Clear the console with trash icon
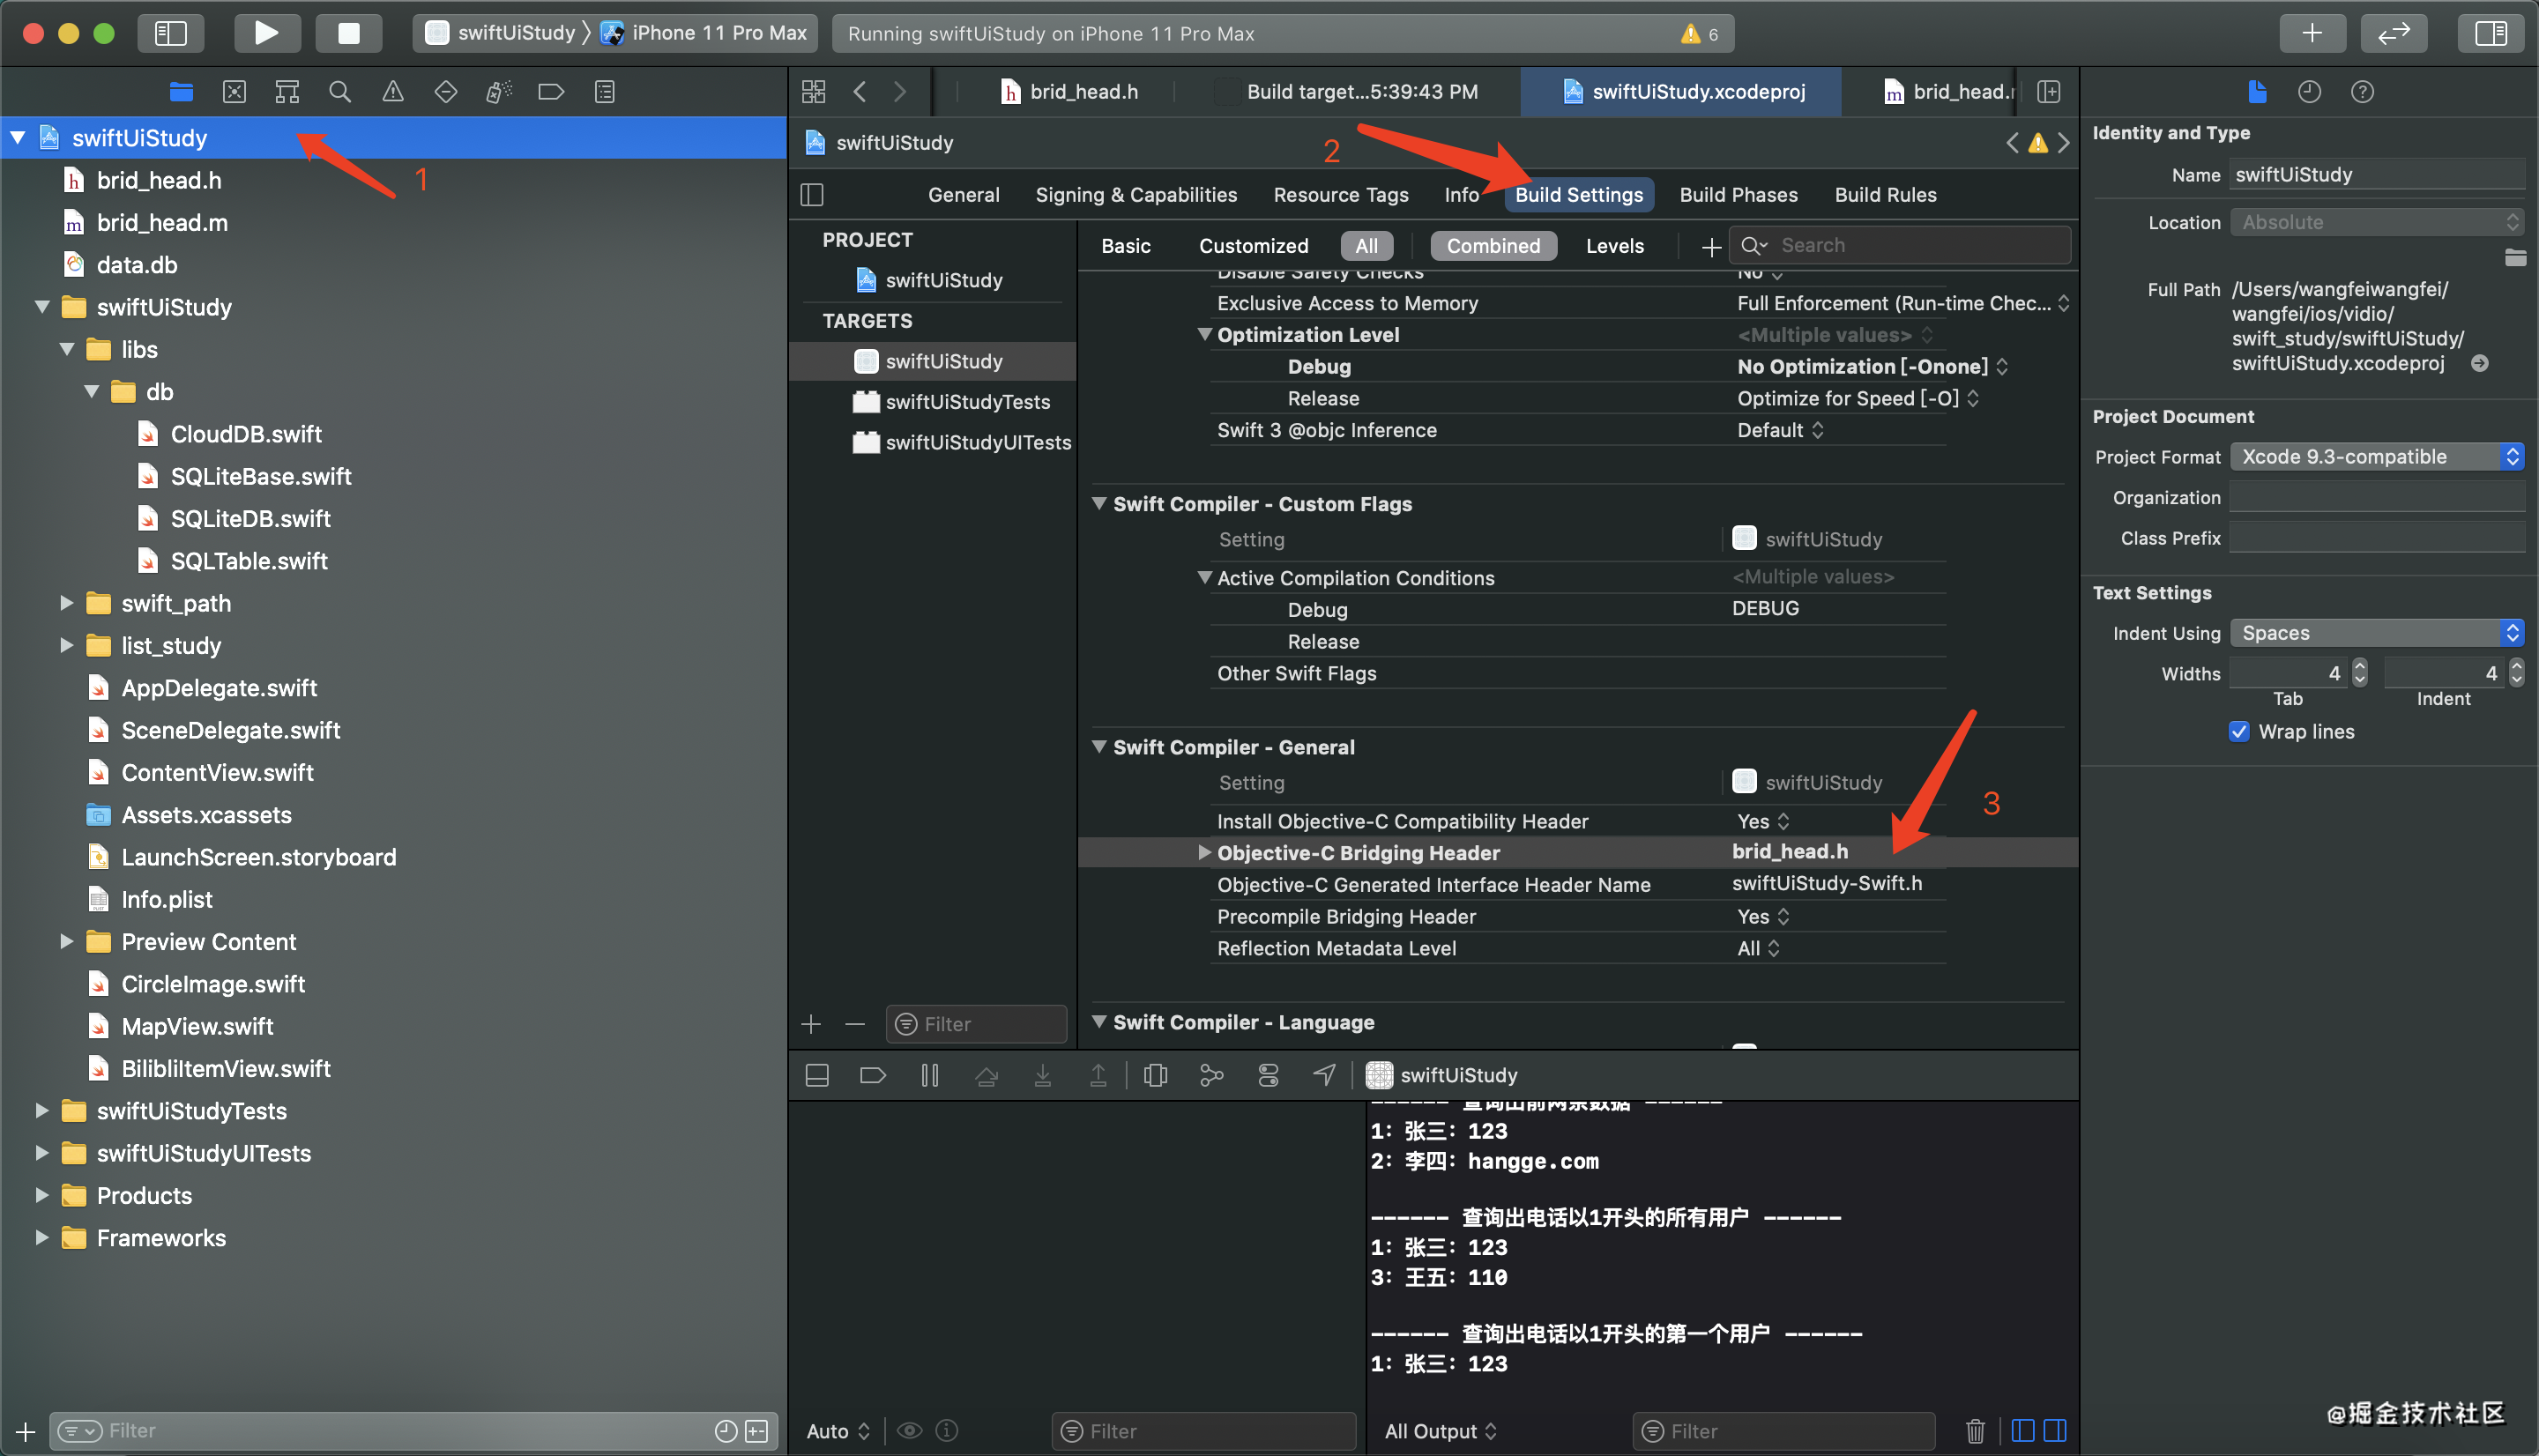 1975,1431
